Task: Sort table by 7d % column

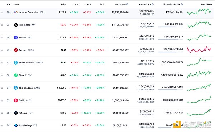Action: click(102, 4)
